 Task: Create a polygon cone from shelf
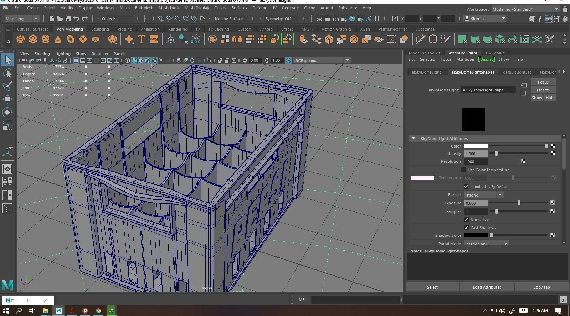tap(58, 39)
